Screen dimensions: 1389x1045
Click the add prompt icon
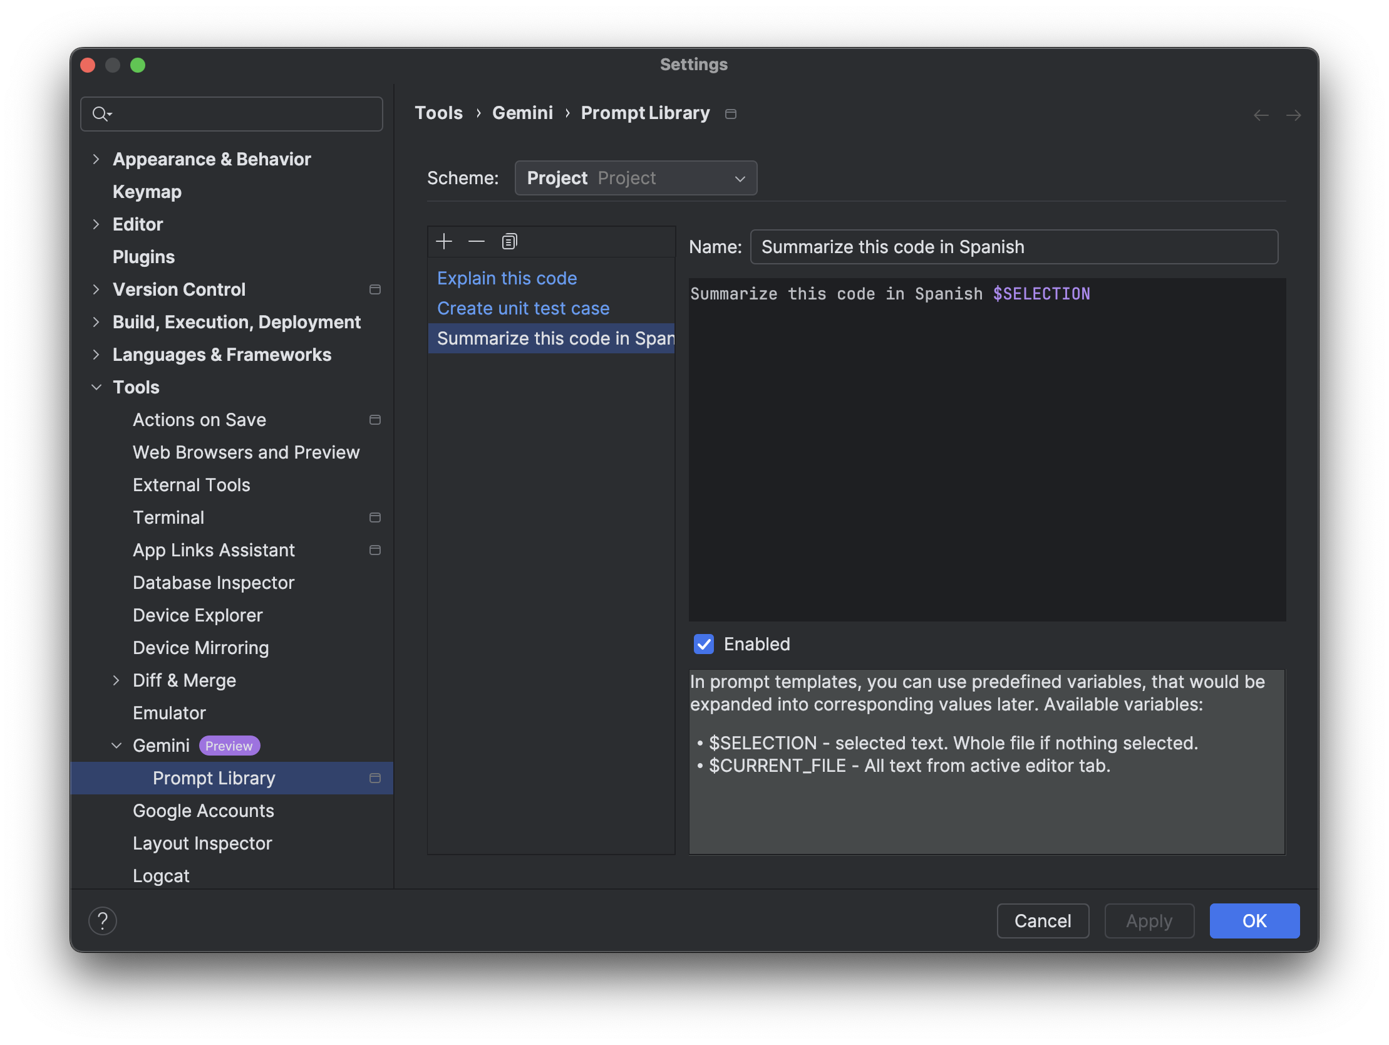point(445,241)
